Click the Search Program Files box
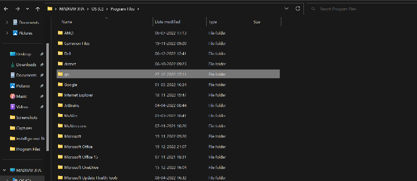 coord(361,9)
